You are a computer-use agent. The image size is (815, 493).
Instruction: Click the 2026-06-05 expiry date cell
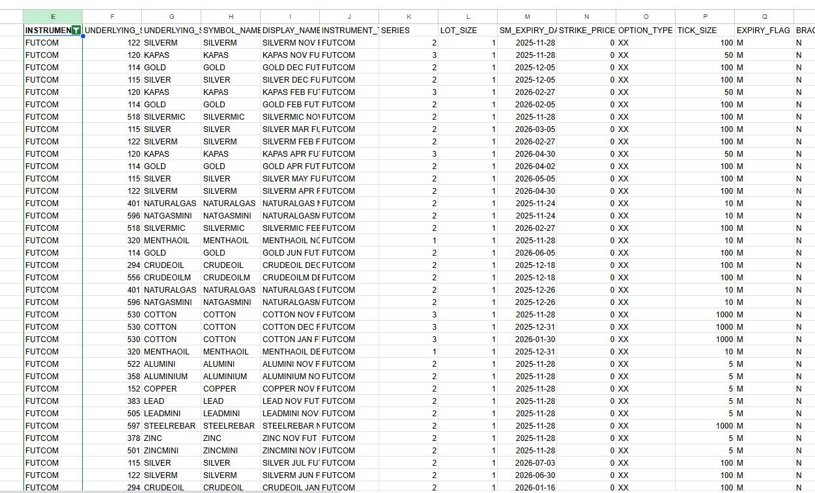point(526,253)
